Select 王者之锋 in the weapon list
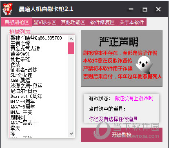Viewport: 169px width, 148px height. click(x=20, y=43)
